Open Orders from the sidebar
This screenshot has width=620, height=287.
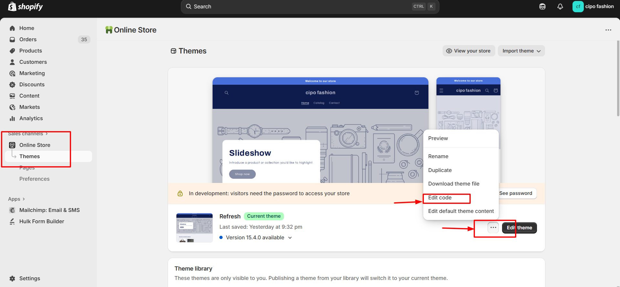pos(28,39)
